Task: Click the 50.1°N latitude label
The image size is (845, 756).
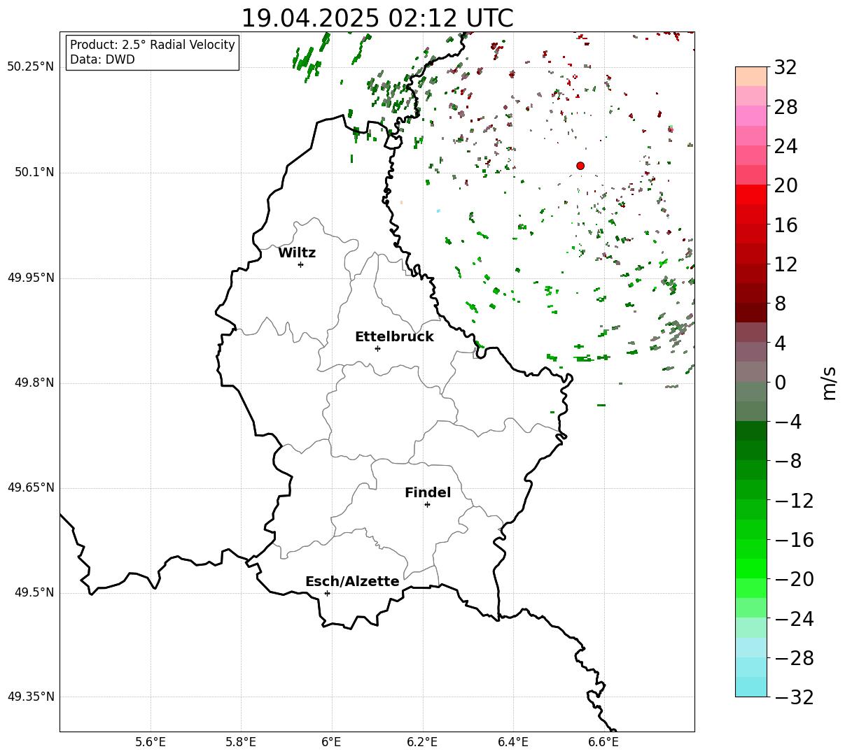Action: click(34, 172)
